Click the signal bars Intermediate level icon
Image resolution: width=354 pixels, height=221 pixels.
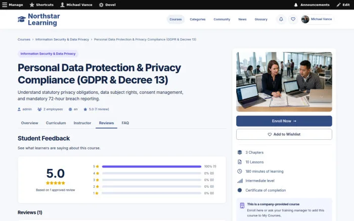pyautogui.click(x=240, y=181)
